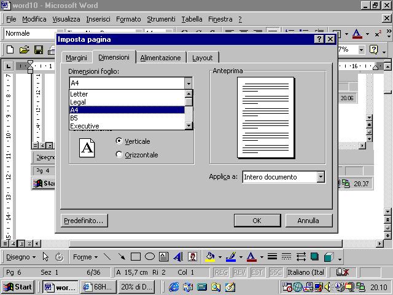Viewport: 393px width, 295px height.
Task: Click the Superscript x² icon
Action: click(378, 34)
